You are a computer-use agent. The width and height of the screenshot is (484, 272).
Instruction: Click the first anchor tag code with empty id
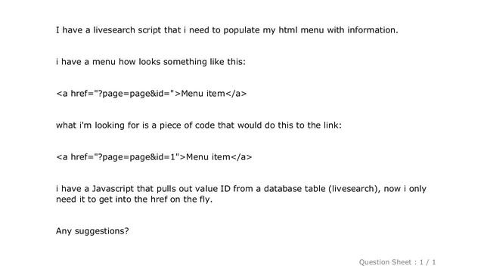[x=151, y=94]
